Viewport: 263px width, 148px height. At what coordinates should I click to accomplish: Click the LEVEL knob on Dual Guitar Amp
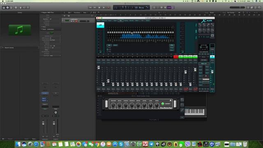[x=144, y=105]
